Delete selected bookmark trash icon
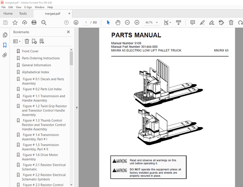 point(27,41)
